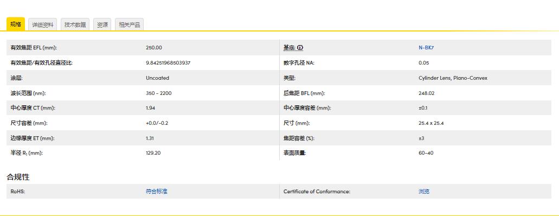Open the N-BK7 substrate link

(x=426, y=47)
